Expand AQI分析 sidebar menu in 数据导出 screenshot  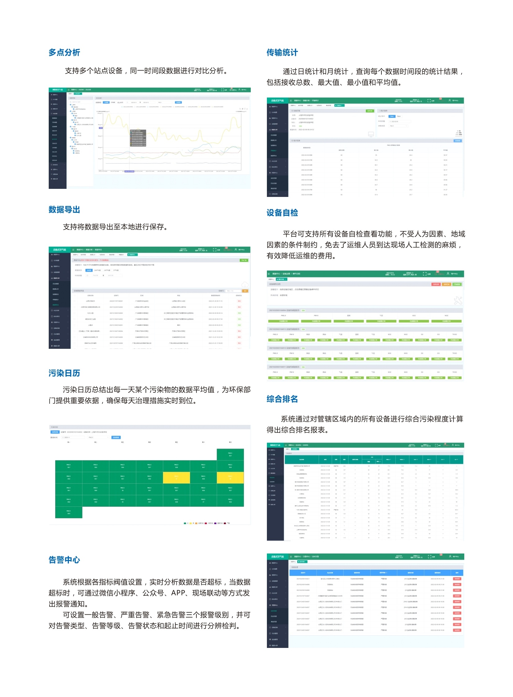[60, 310]
